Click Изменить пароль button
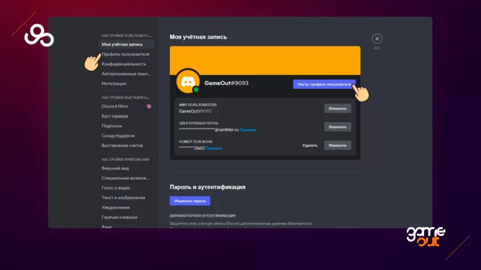Screen dimensions: 481x270 click(x=190, y=201)
